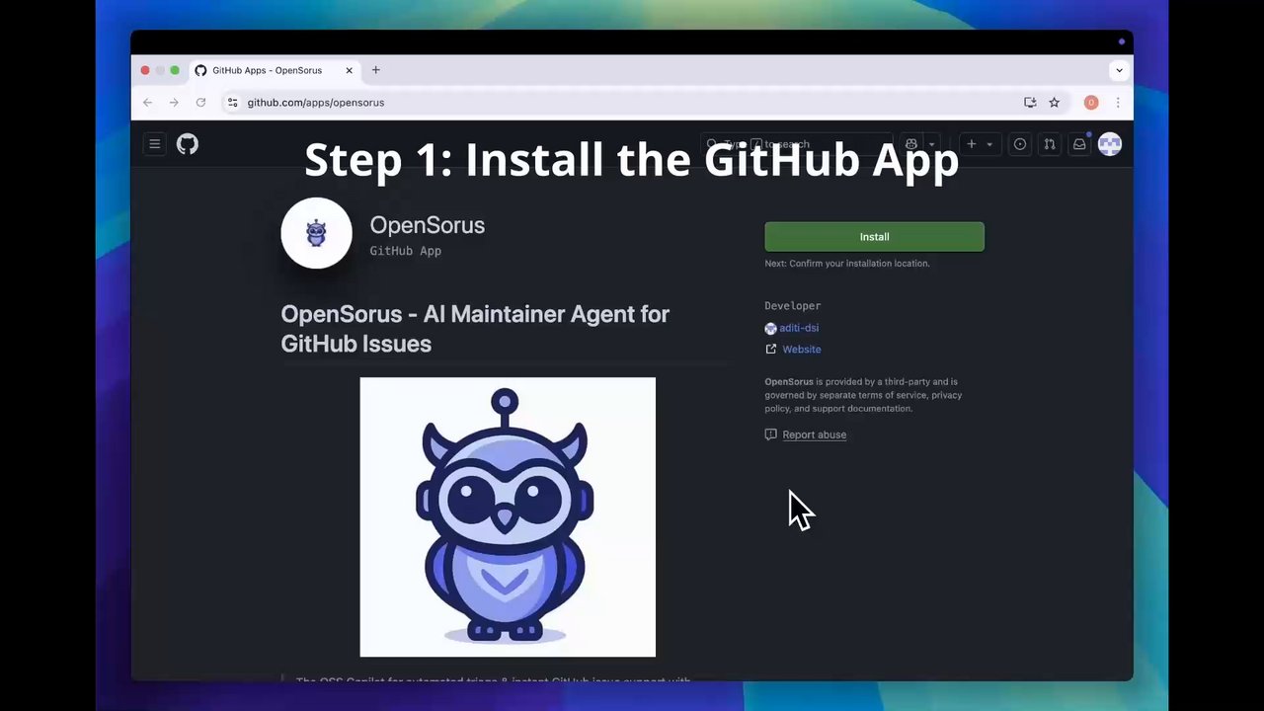Open the Create new plus menu
The image size is (1264, 711).
[980, 144]
